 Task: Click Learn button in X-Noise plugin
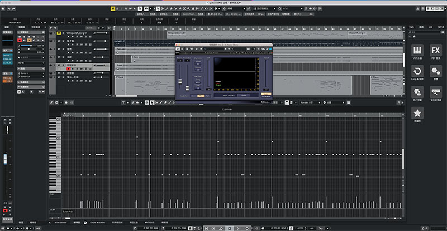[244, 96]
